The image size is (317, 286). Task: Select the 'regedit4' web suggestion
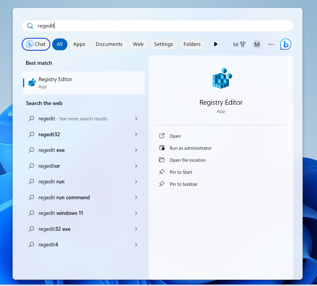[x=84, y=245]
